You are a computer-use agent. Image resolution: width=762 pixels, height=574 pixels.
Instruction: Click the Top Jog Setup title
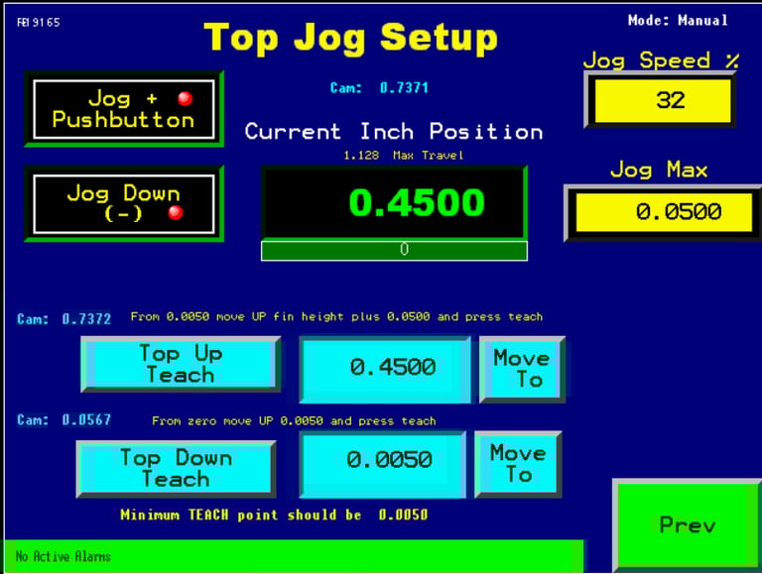click(351, 38)
